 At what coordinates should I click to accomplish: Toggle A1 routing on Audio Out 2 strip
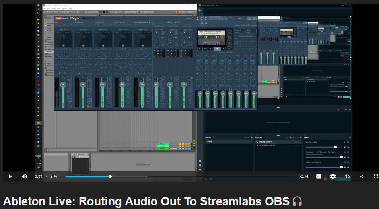[x=129, y=78]
